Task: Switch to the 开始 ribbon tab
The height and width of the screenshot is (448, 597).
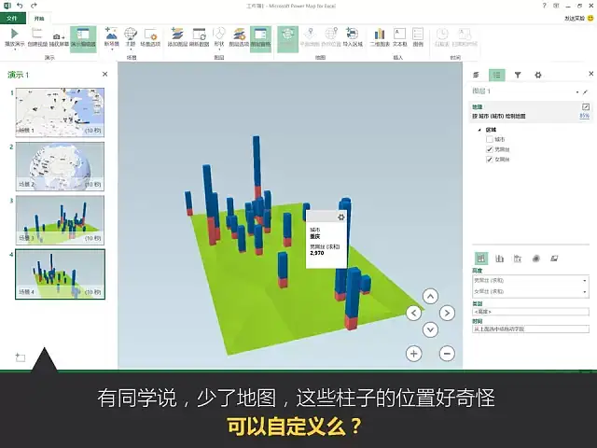Action: (38, 18)
